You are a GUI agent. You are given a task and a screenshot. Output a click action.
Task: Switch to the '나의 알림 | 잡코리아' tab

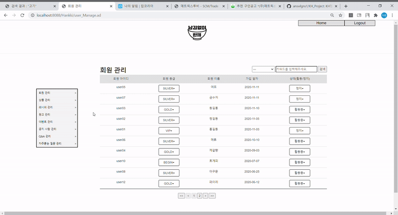[143, 6]
